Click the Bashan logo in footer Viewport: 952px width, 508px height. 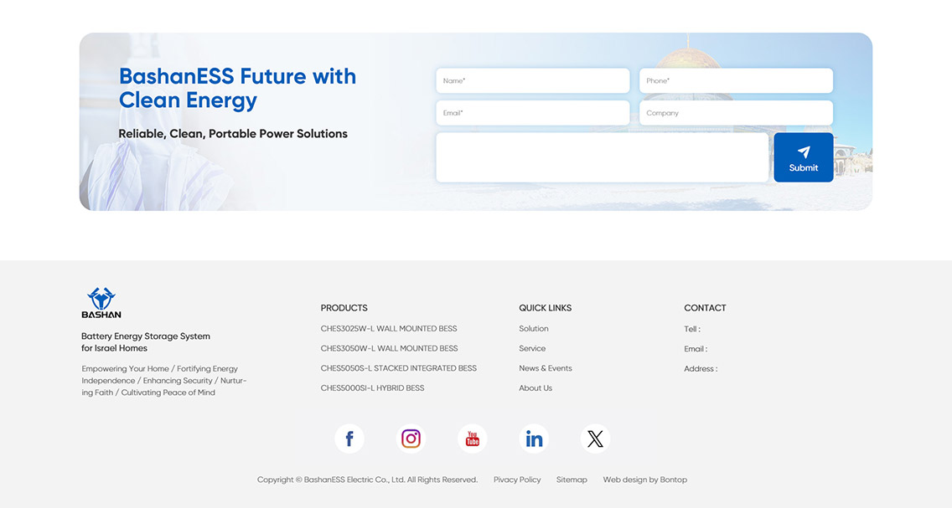[x=101, y=303]
